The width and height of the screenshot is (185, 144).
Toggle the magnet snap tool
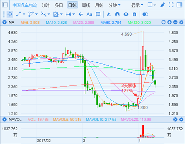[x=117, y=14]
